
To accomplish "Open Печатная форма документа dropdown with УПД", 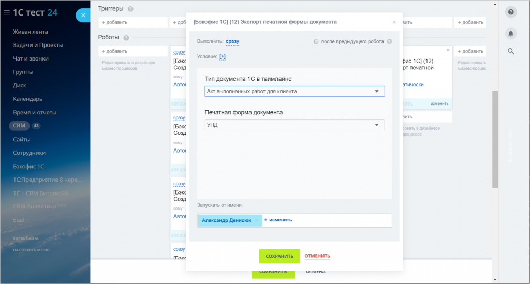I will coord(295,125).
